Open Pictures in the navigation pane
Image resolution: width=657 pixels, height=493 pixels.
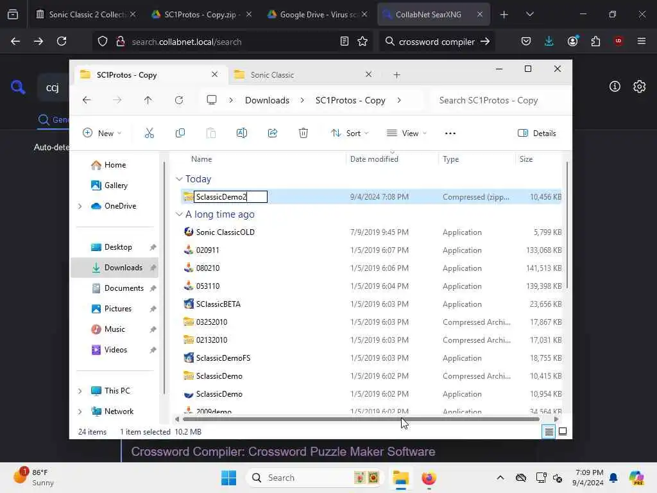(118, 309)
